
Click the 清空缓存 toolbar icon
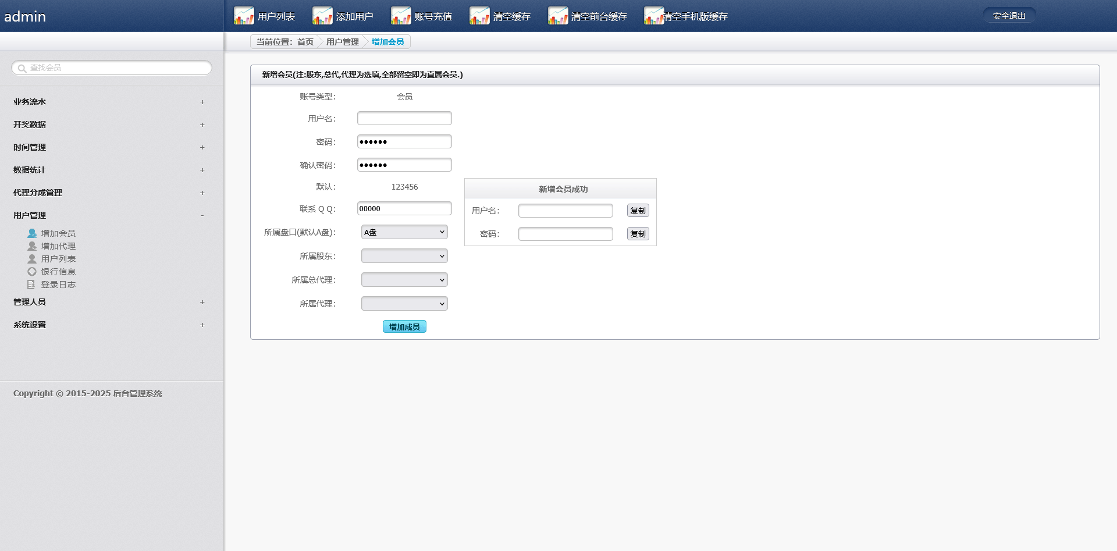click(x=479, y=16)
